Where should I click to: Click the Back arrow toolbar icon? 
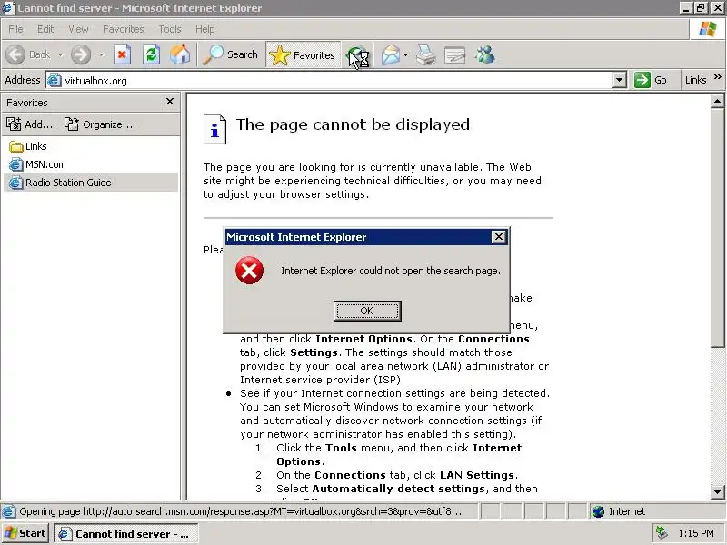(x=15, y=54)
